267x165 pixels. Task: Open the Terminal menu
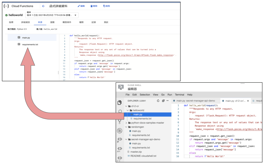click(179, 95)
